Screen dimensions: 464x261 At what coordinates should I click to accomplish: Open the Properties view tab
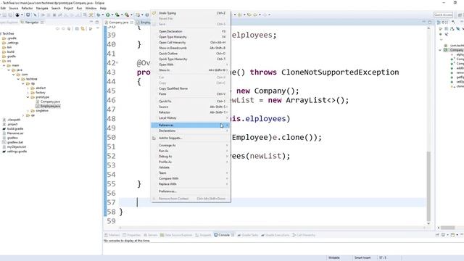coord(132,235)
